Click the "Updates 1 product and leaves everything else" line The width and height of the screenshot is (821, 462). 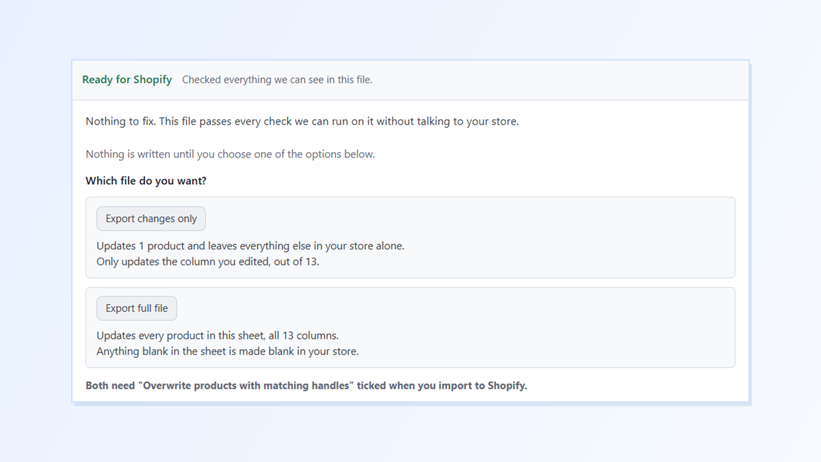pos(250,246)
